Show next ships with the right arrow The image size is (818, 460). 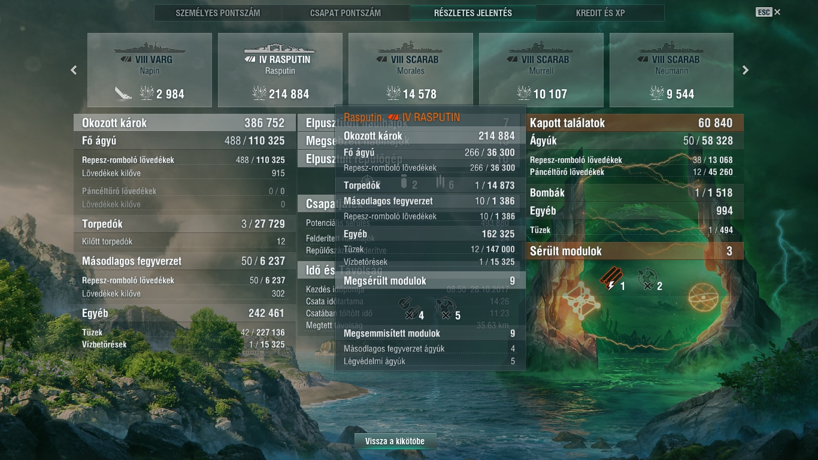tap(746, 70)
